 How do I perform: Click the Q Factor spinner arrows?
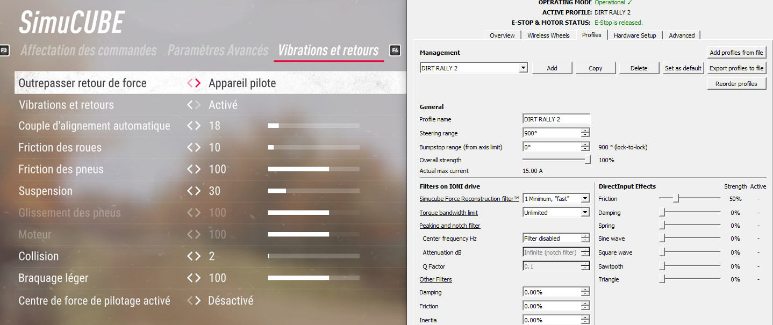click(x=585, y=266)
